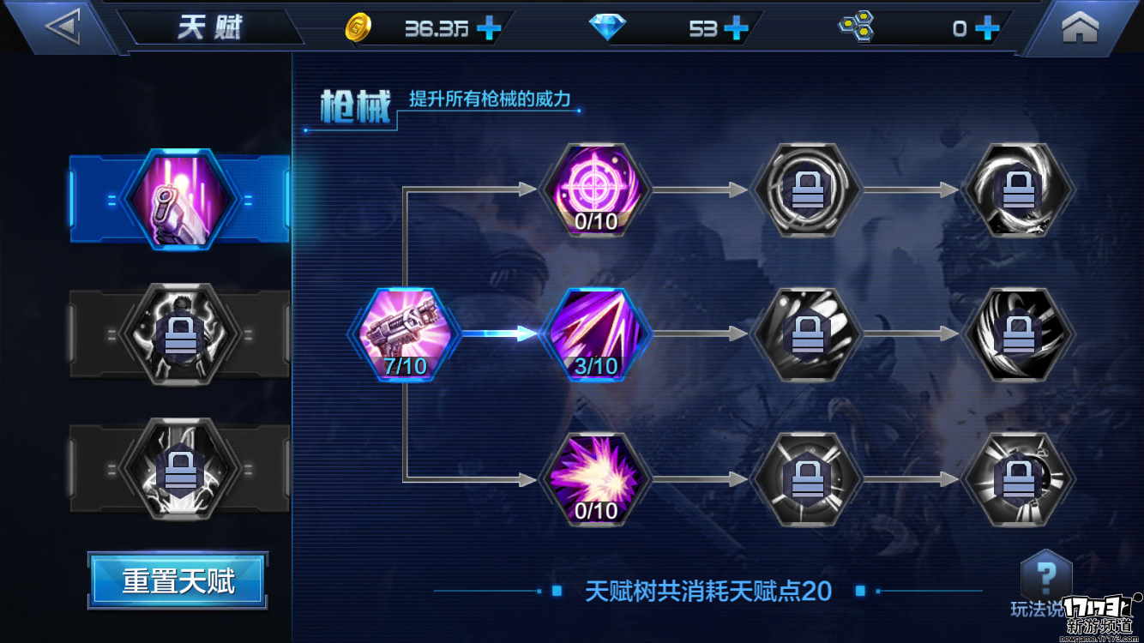Click the honeycomb talent point icon
Screen dimensions: 1144x643
point(855,27)
